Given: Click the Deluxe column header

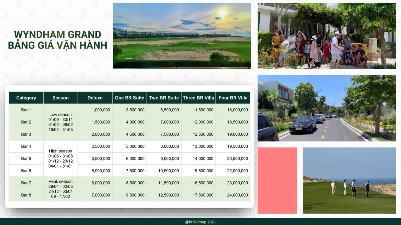Looking at the screenshot, I should point(95,98).
